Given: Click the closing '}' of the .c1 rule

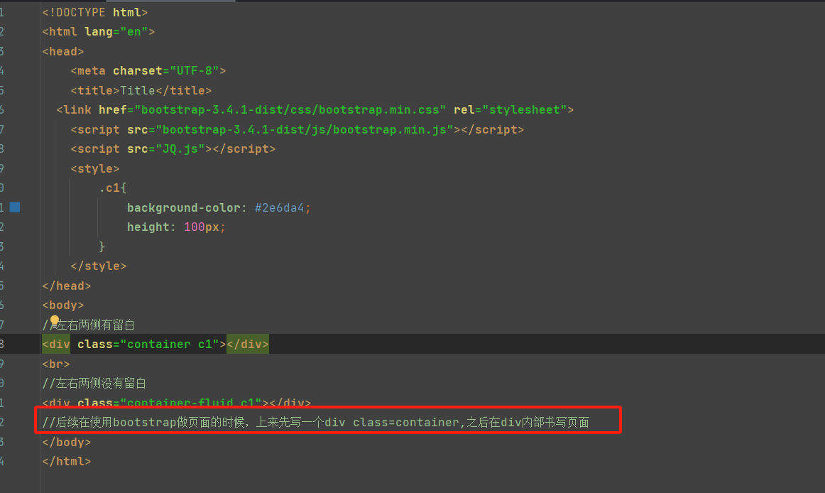Looking at the screenshot, I should click(x=102, y=246).
